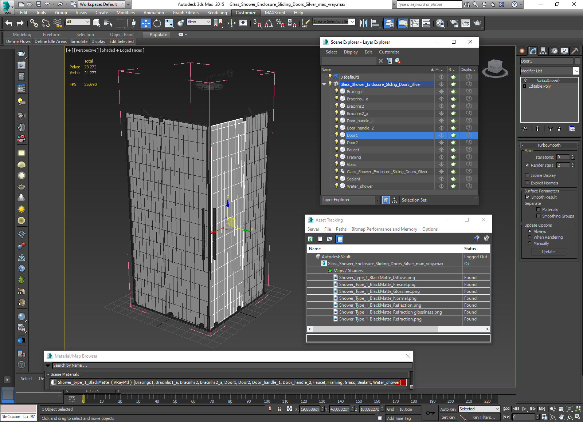Activate the Select and Rotate tool
This screenshot has height=422, width=583.
pyautogui.click(x=157, y=23)
